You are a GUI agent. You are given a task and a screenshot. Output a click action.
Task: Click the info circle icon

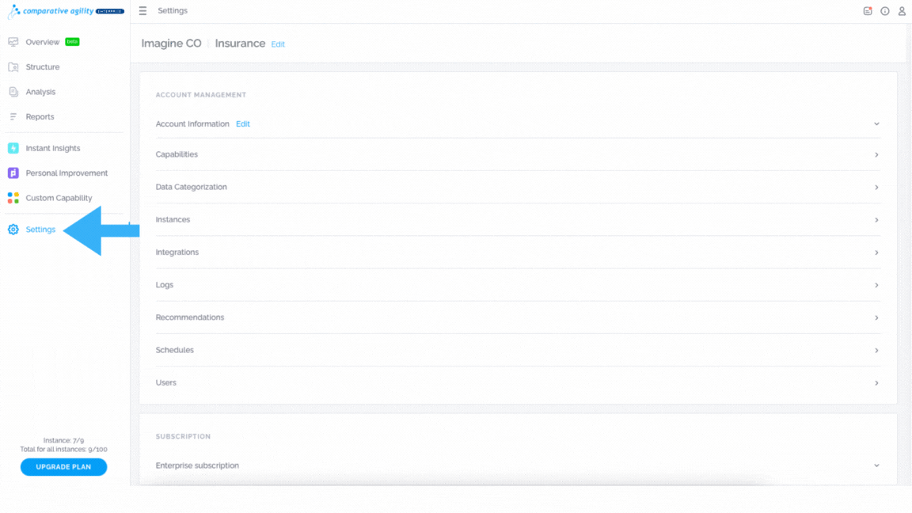point(884,11)
